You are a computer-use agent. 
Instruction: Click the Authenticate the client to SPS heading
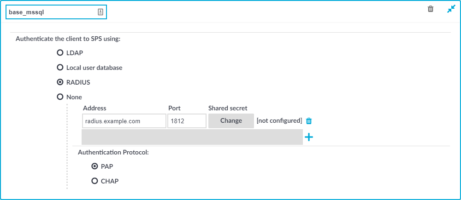point(68,39)
